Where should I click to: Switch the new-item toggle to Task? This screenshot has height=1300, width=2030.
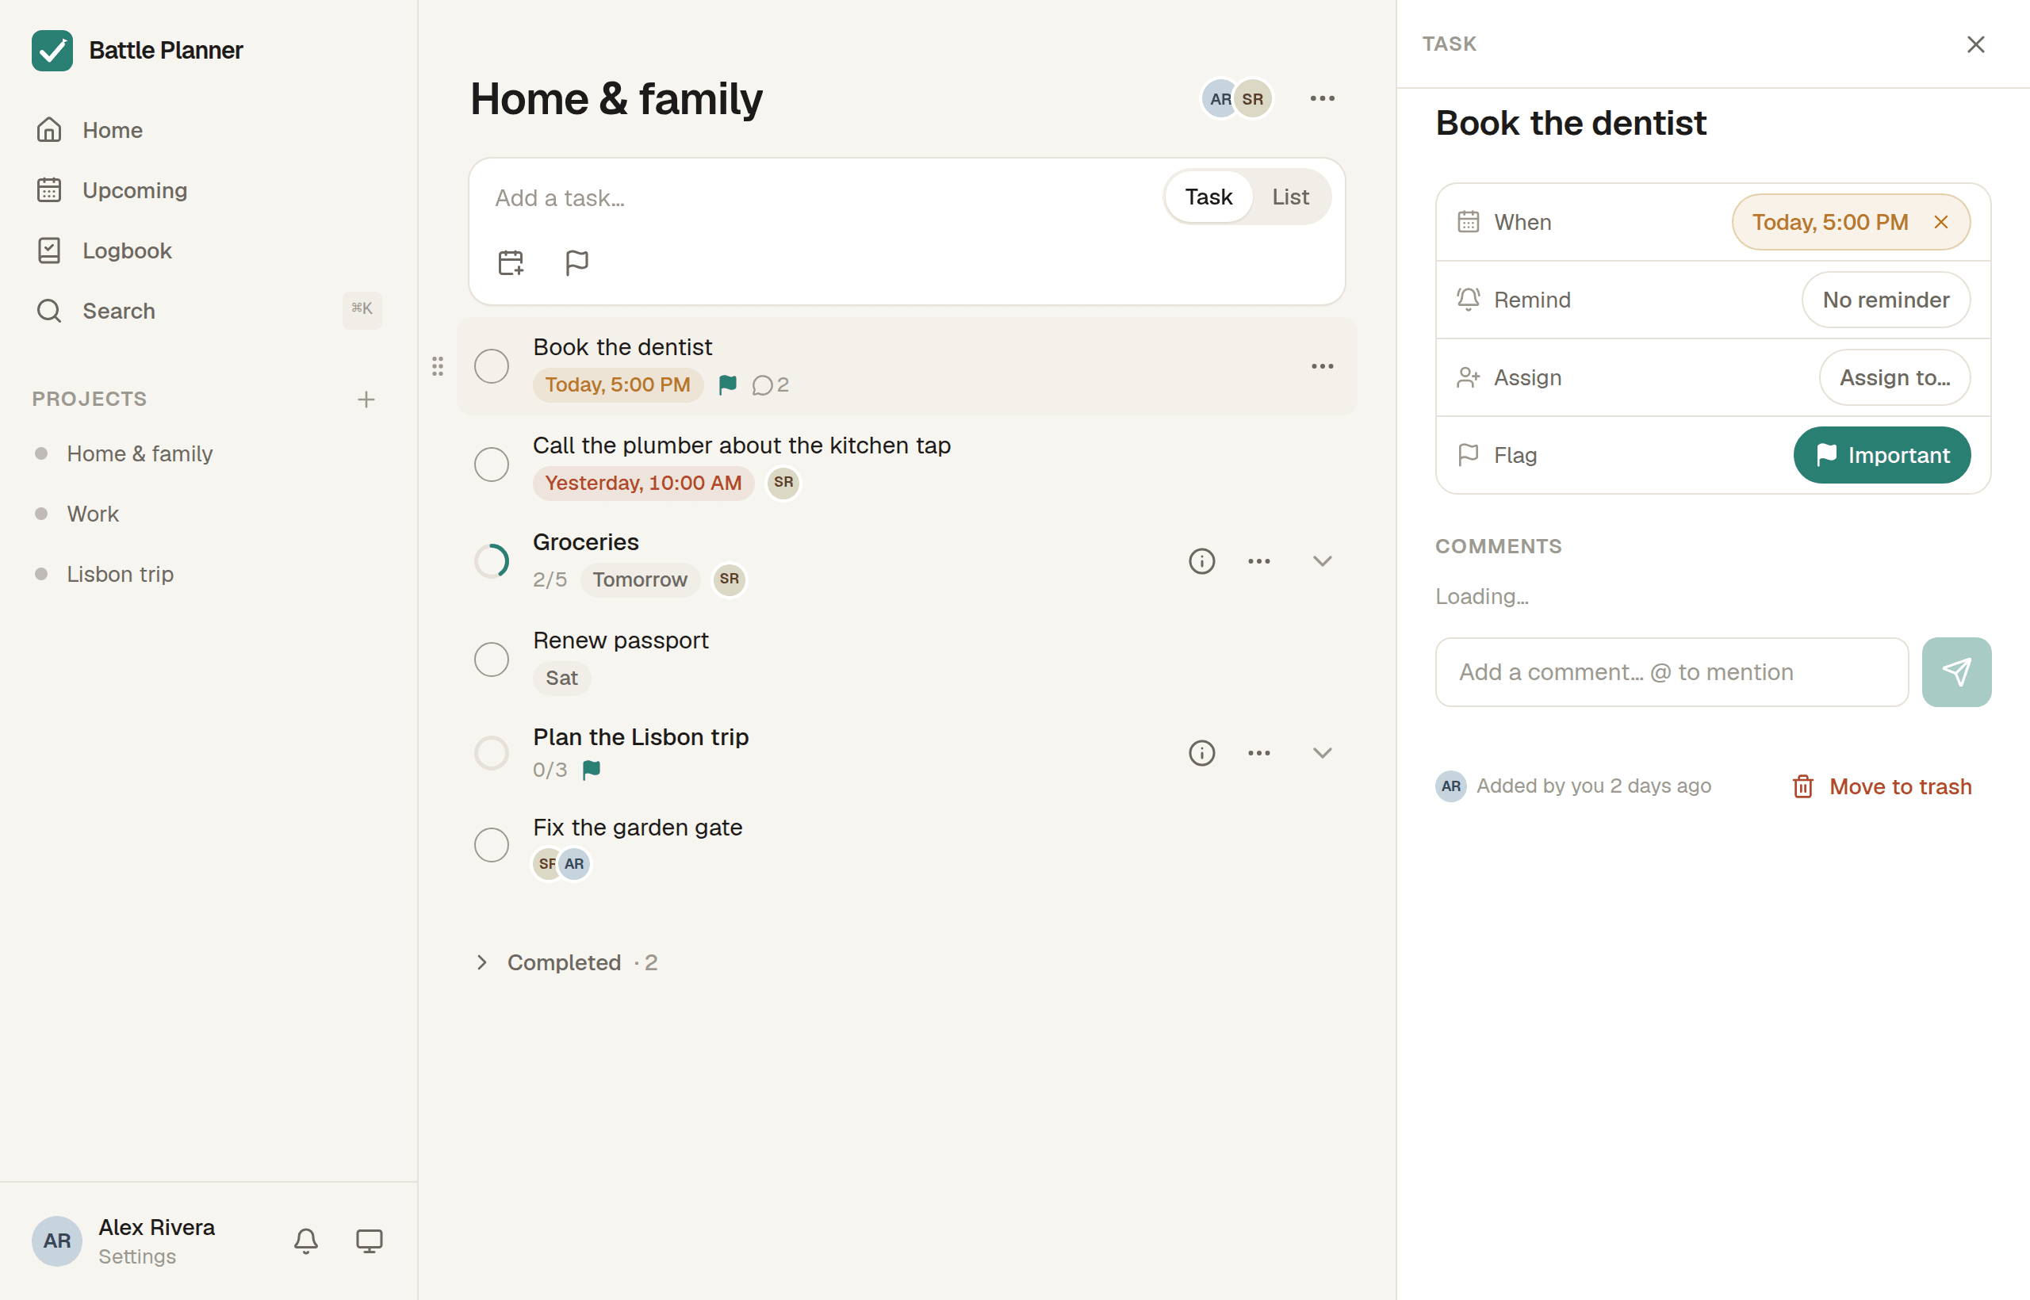pyautogui.click(x=1208, y=197)
